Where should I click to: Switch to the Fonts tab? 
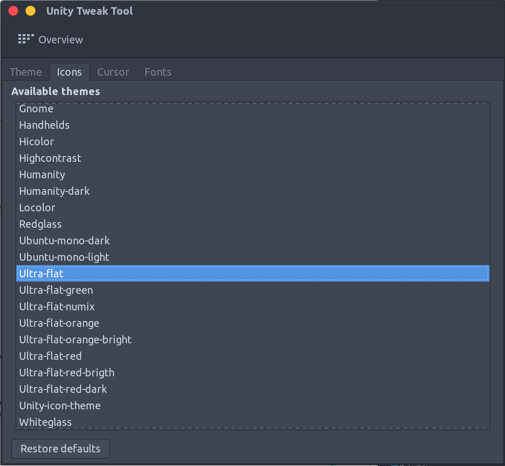click(x=158, y=72)
